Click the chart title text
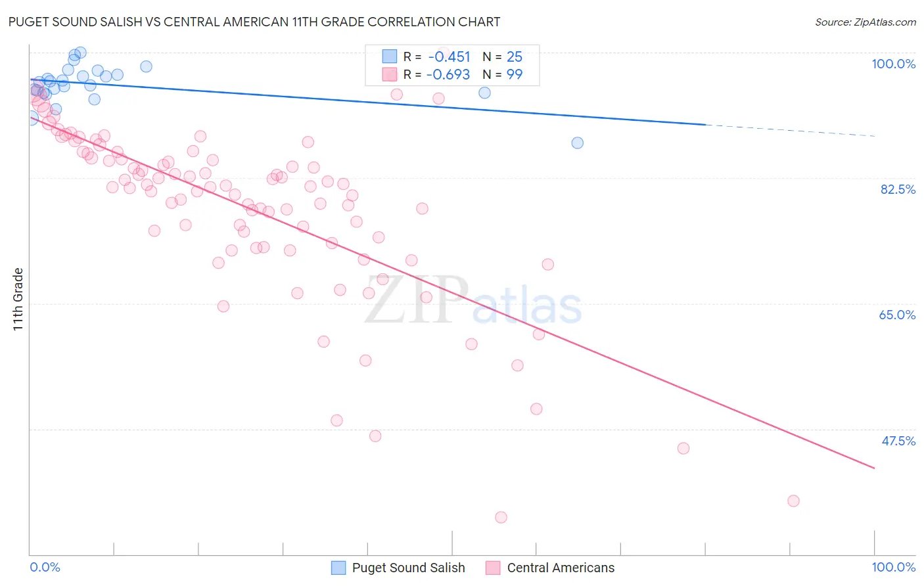Image resolution: width=924 pixels, height=586 pixels. (254, 22)
